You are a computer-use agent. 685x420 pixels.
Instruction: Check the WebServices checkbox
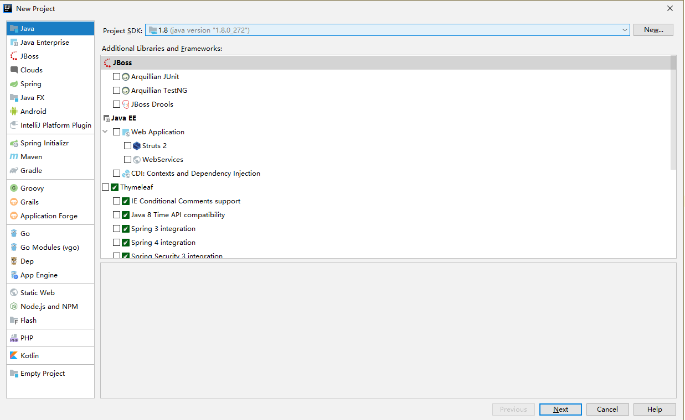[127, 160]
